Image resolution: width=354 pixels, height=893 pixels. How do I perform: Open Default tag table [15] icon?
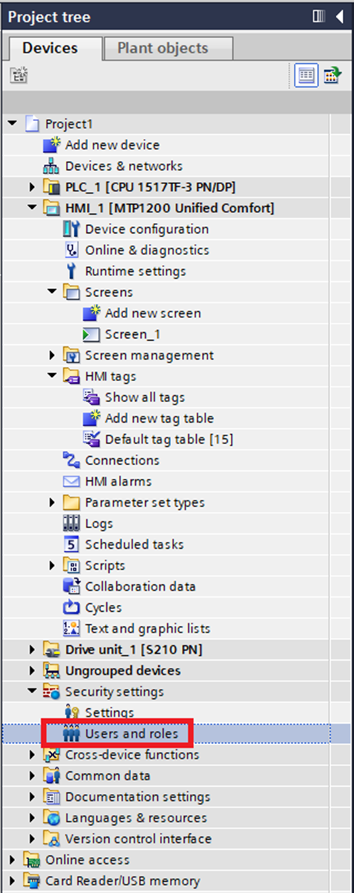point(92,439)
